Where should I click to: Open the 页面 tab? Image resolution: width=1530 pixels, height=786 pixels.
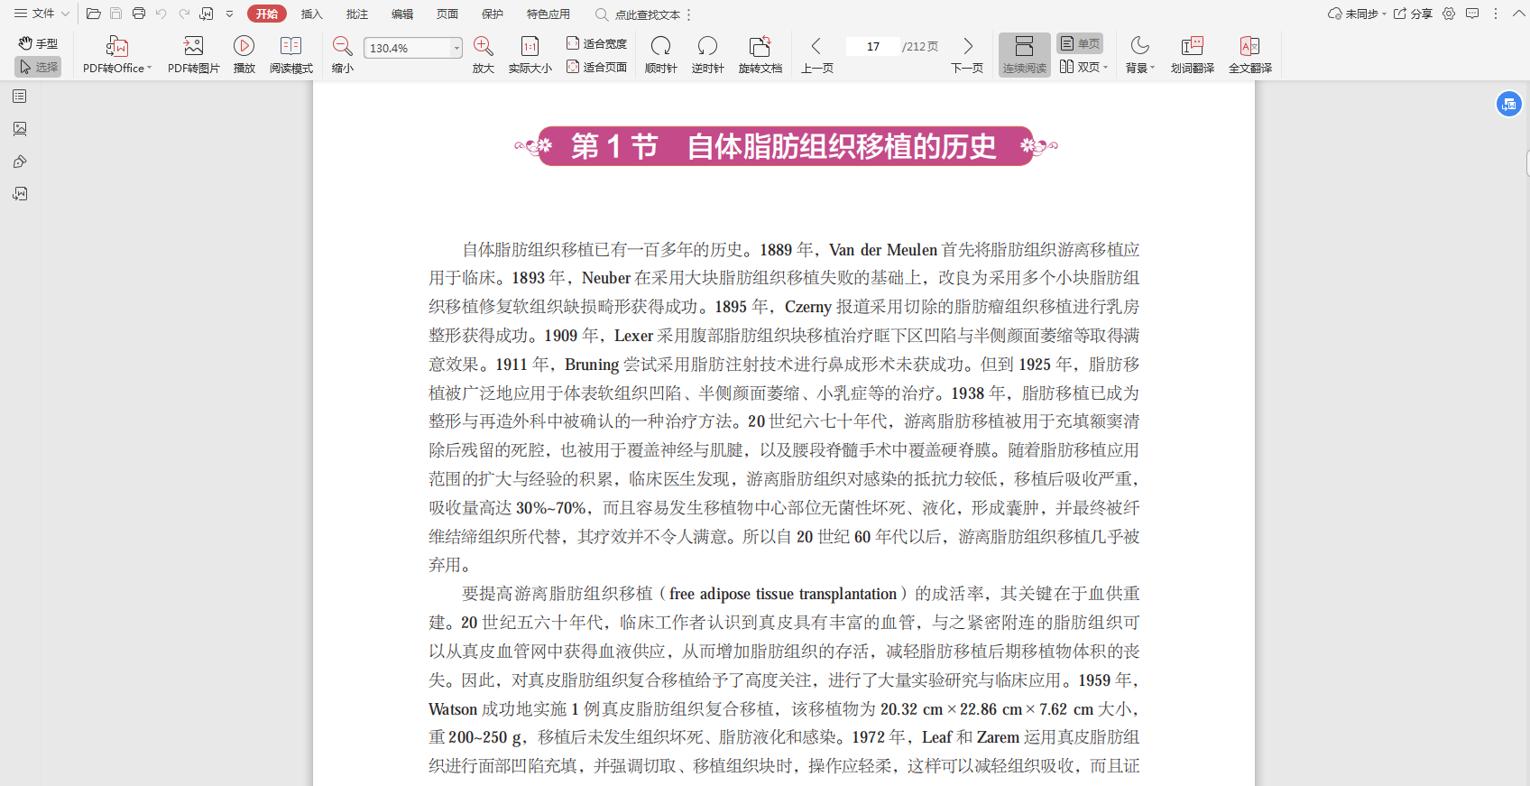point(447,14)
